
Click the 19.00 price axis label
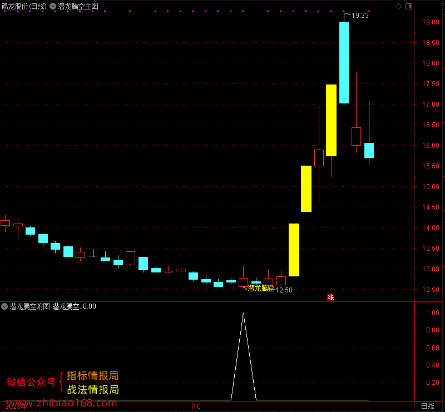pyautogui.click(x=431, y=22)
